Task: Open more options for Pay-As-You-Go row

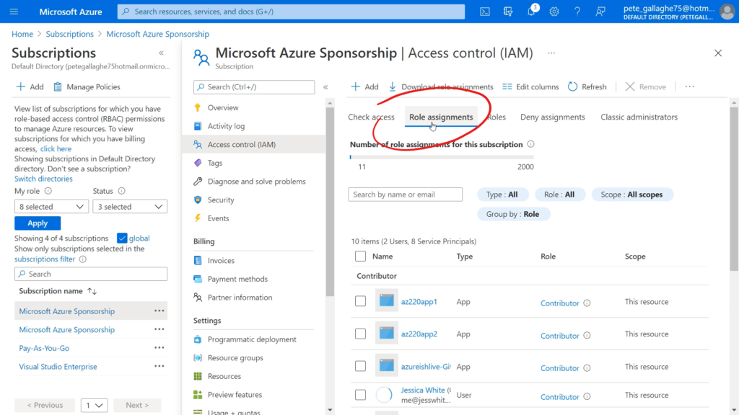Action: click(x=159, y=348)
